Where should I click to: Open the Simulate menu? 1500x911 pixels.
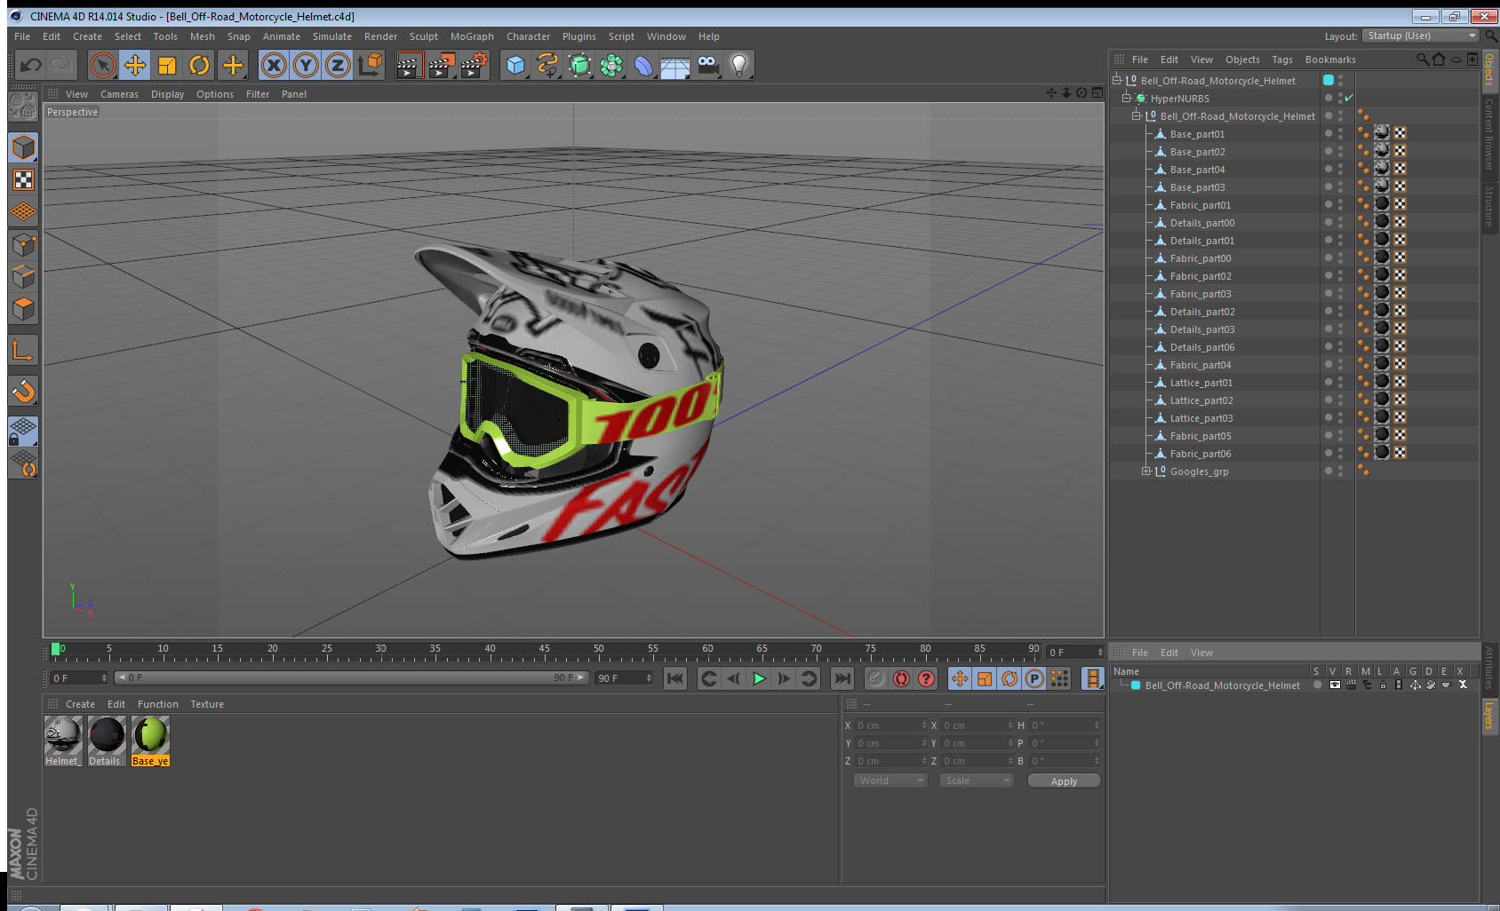pos(332,36)
